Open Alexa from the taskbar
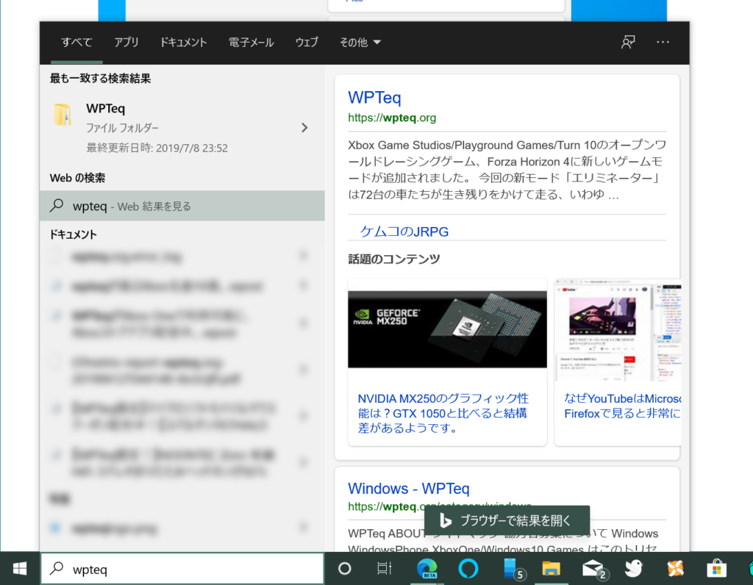The width and height of the screenshot is (753, 585). pos(468,568)
